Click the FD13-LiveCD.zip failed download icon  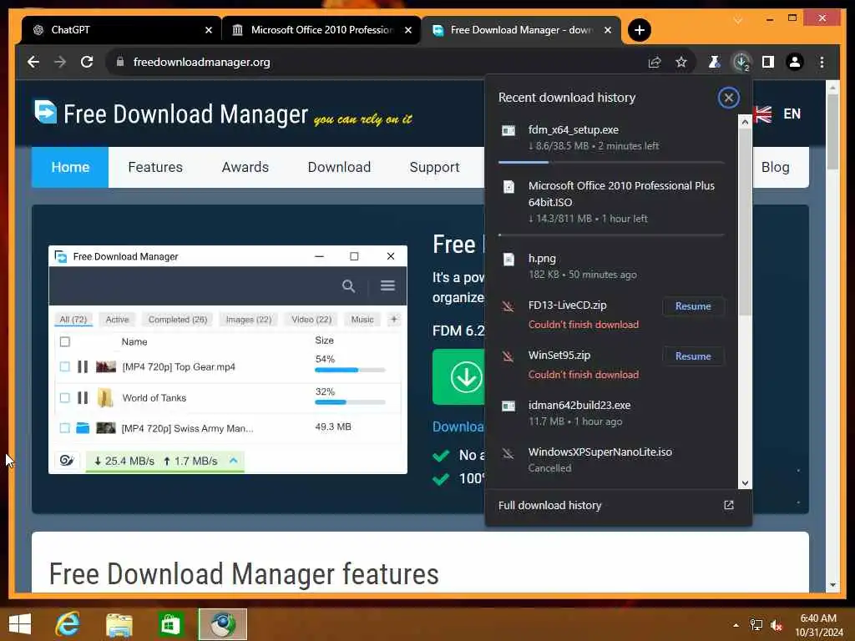click(x=508, y=307)
